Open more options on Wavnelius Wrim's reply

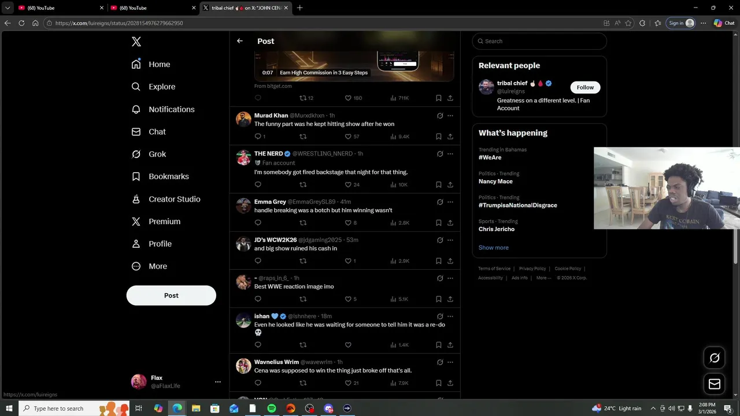(450, 362)
